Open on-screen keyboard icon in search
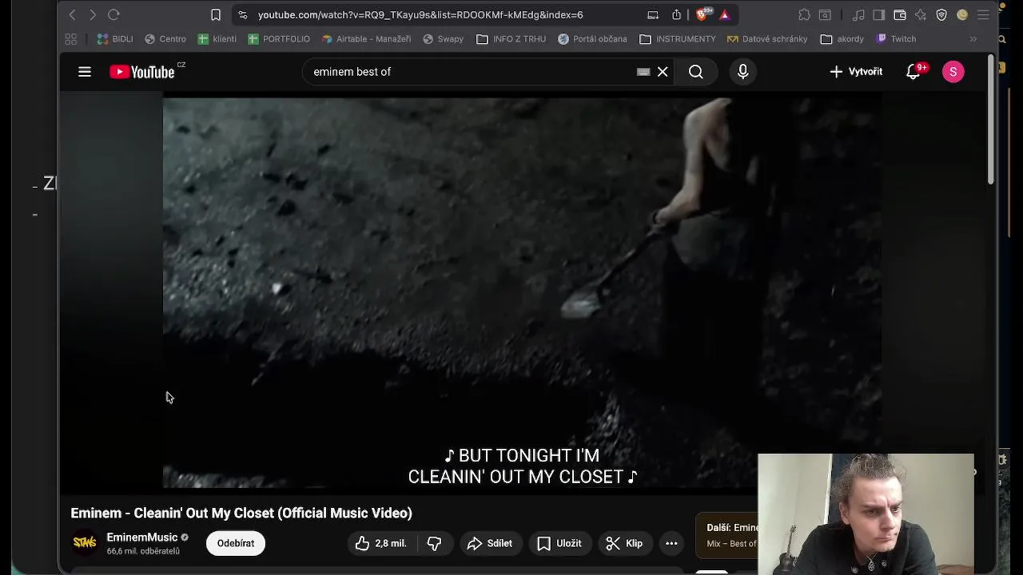 [643, 72]
